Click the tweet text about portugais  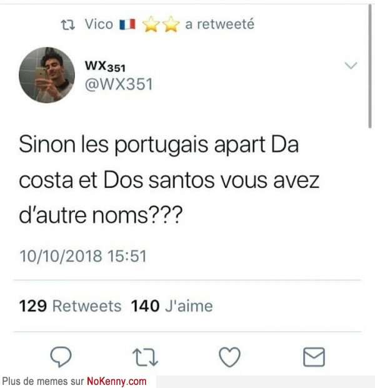coord(169,180)
